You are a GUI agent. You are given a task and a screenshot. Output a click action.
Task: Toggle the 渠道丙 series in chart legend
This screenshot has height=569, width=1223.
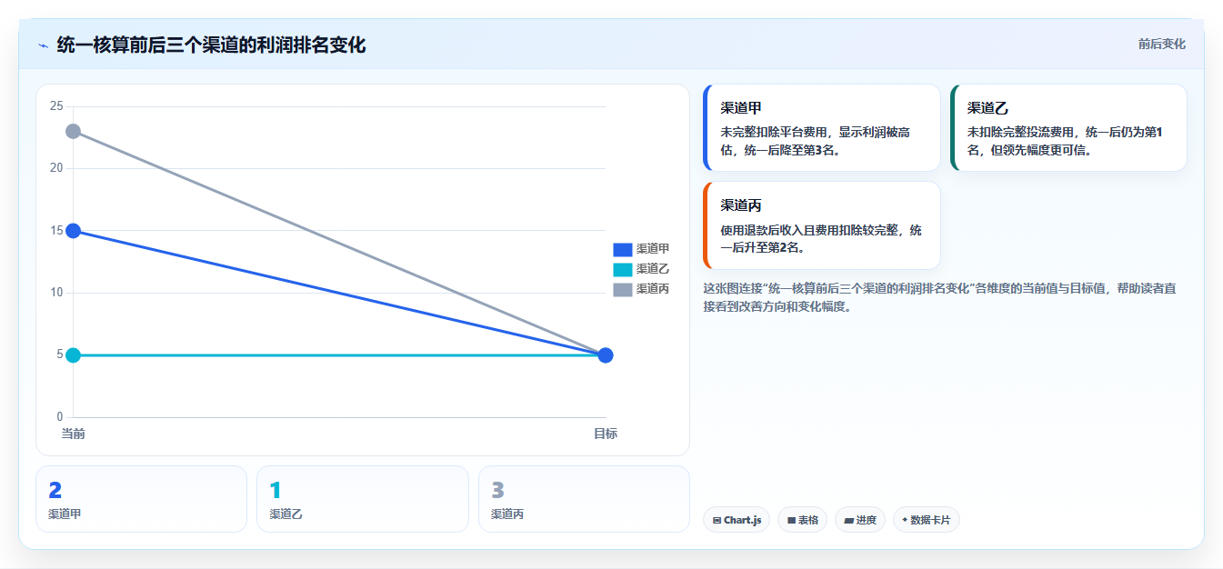[x=641, y=289]
